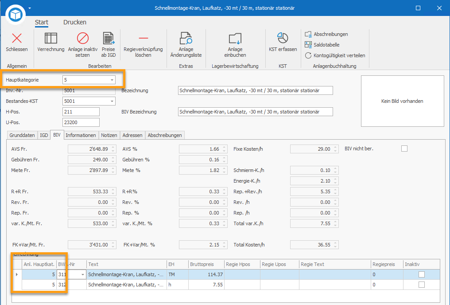Image resolution: width=450 pixels, height=305 pixels.
Task: Open Abschreibungen in Anlagenbuchhaltung ribbon group
Action: pyautogui.click(x=326, y=34)
